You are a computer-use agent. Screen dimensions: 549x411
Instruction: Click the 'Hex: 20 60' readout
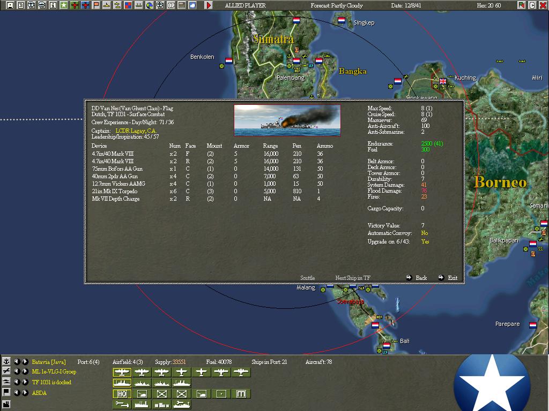(489, 5)
